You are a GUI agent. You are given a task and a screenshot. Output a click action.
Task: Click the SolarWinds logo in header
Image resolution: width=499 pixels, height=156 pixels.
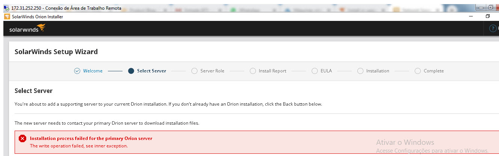click(x=27, y=29)
